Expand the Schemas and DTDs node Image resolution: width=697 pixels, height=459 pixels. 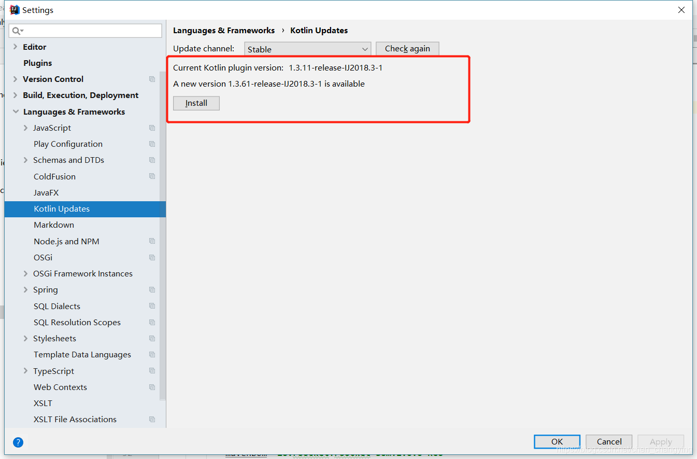tap(26, 160)
